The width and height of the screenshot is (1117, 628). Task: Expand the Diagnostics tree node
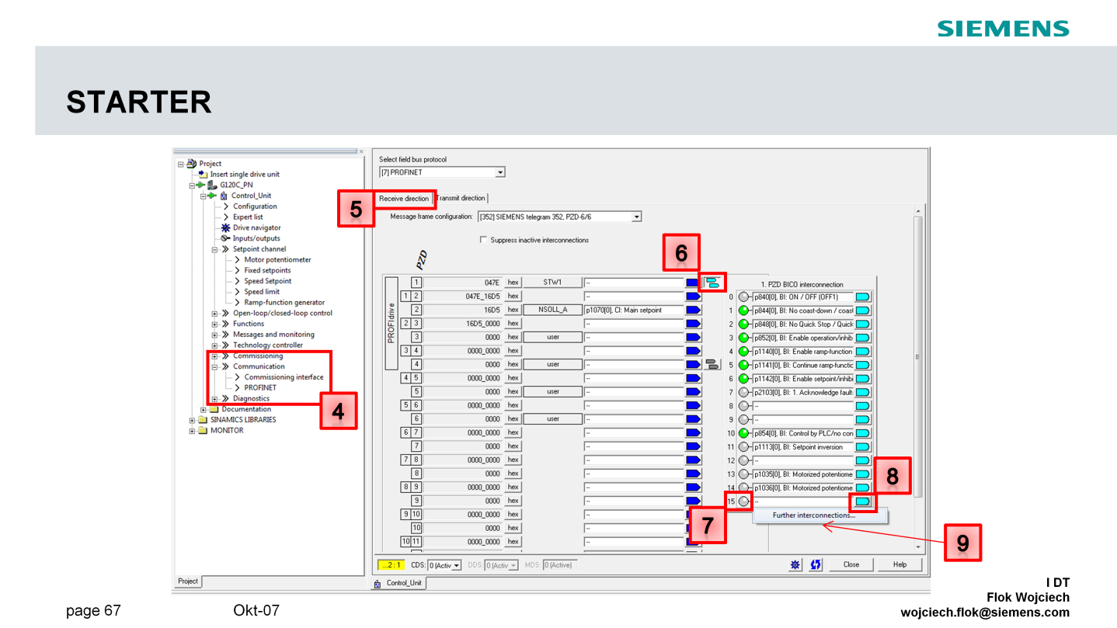(x=214, y=398)
